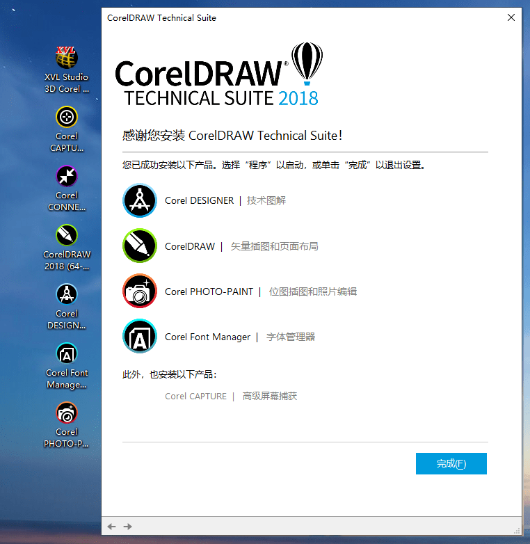Select the Corel Font Manager program label
Viewport: 530px width, 544px height.
[x=207, y=337]
